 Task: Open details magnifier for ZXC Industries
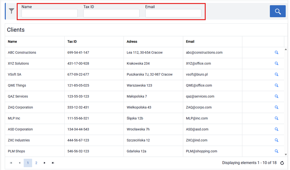276,140
